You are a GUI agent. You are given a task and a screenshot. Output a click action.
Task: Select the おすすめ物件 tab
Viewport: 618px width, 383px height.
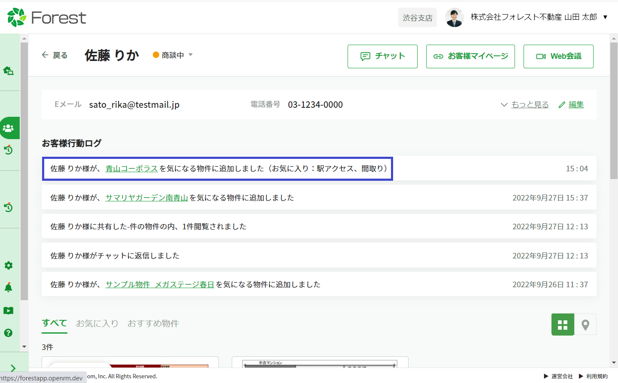click(x=153, y=323)
